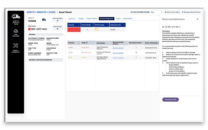Click the Active Insights count 8
This screenshot has height=130, width=208.
coord(57,21)
